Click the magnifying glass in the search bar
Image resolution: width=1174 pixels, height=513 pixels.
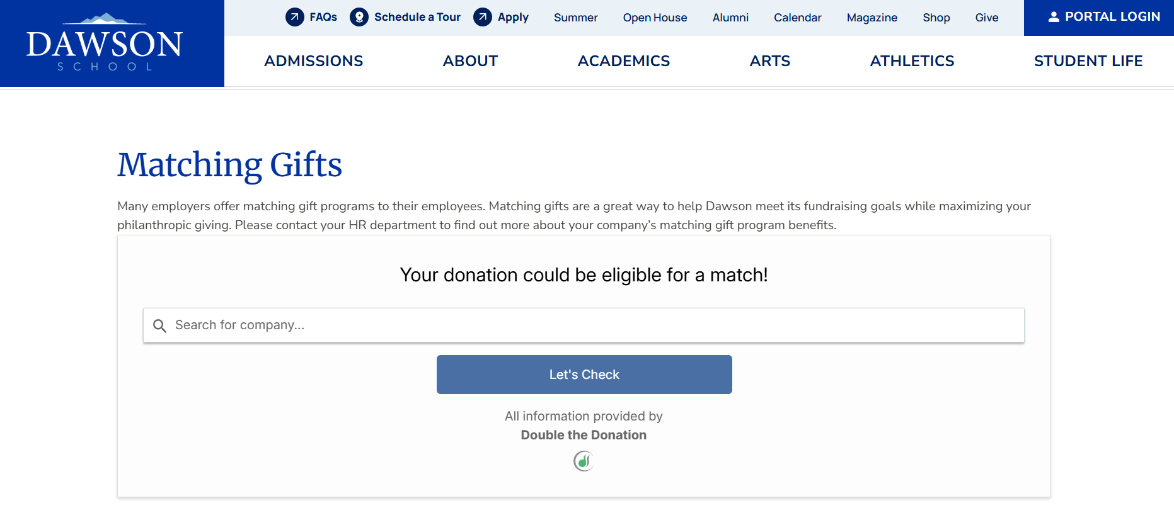(x=160, y=325)
